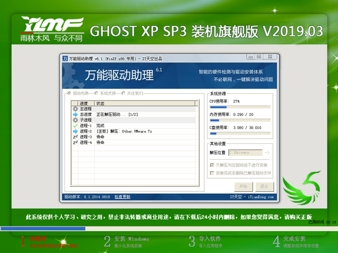Viewport: 338px width, 253px height.
Task: Select the 系统支持 radio option
Action: pos(96,93)
